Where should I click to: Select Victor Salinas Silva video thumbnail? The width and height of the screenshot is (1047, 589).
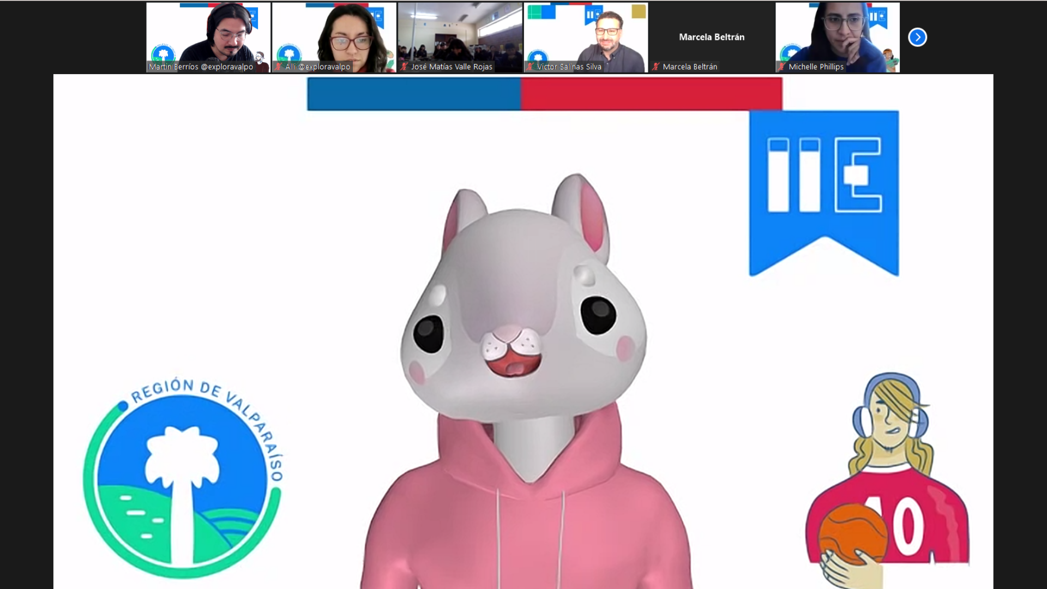tap(586, 37)
